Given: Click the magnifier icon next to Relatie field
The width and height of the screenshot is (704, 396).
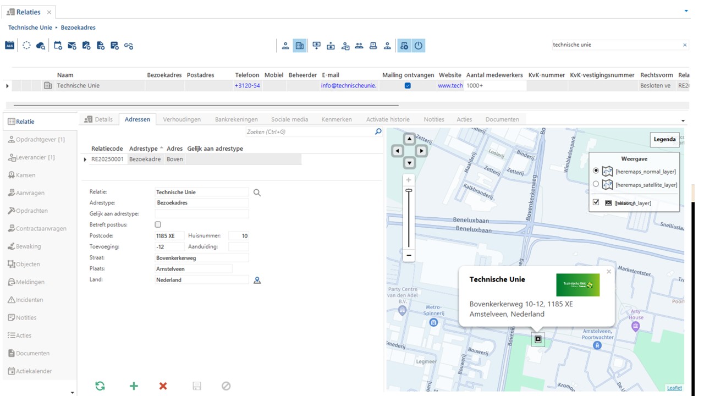Looking at the screenshot, I should point(257,193).
